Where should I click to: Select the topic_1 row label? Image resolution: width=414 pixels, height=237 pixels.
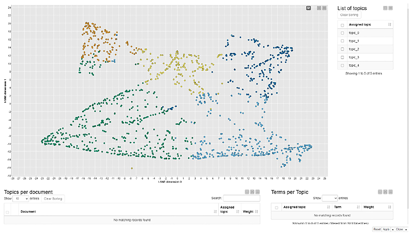point(354,41)
